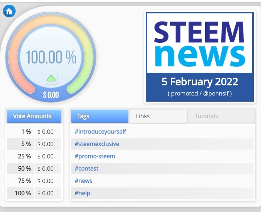Open the #introduceyourself tag

coord(100,132)
